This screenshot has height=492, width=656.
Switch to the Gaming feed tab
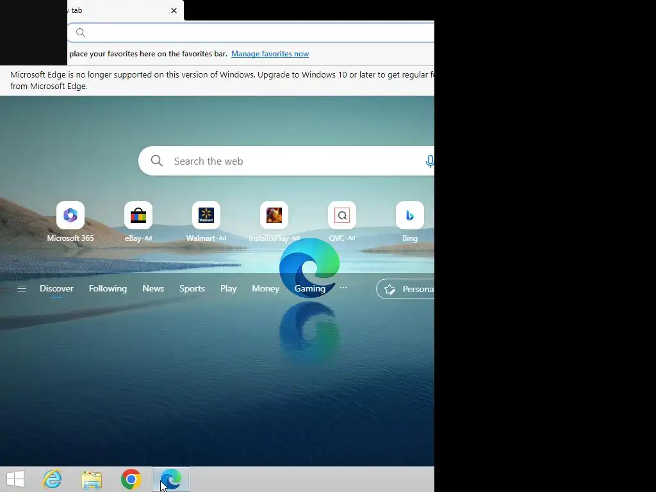coord(310,289)
